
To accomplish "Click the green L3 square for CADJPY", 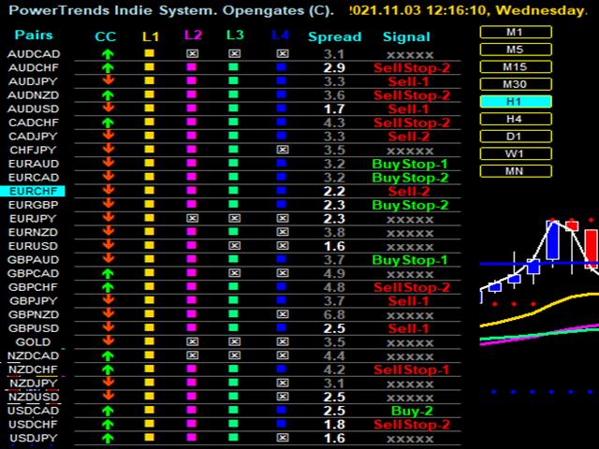I will 233,136.
